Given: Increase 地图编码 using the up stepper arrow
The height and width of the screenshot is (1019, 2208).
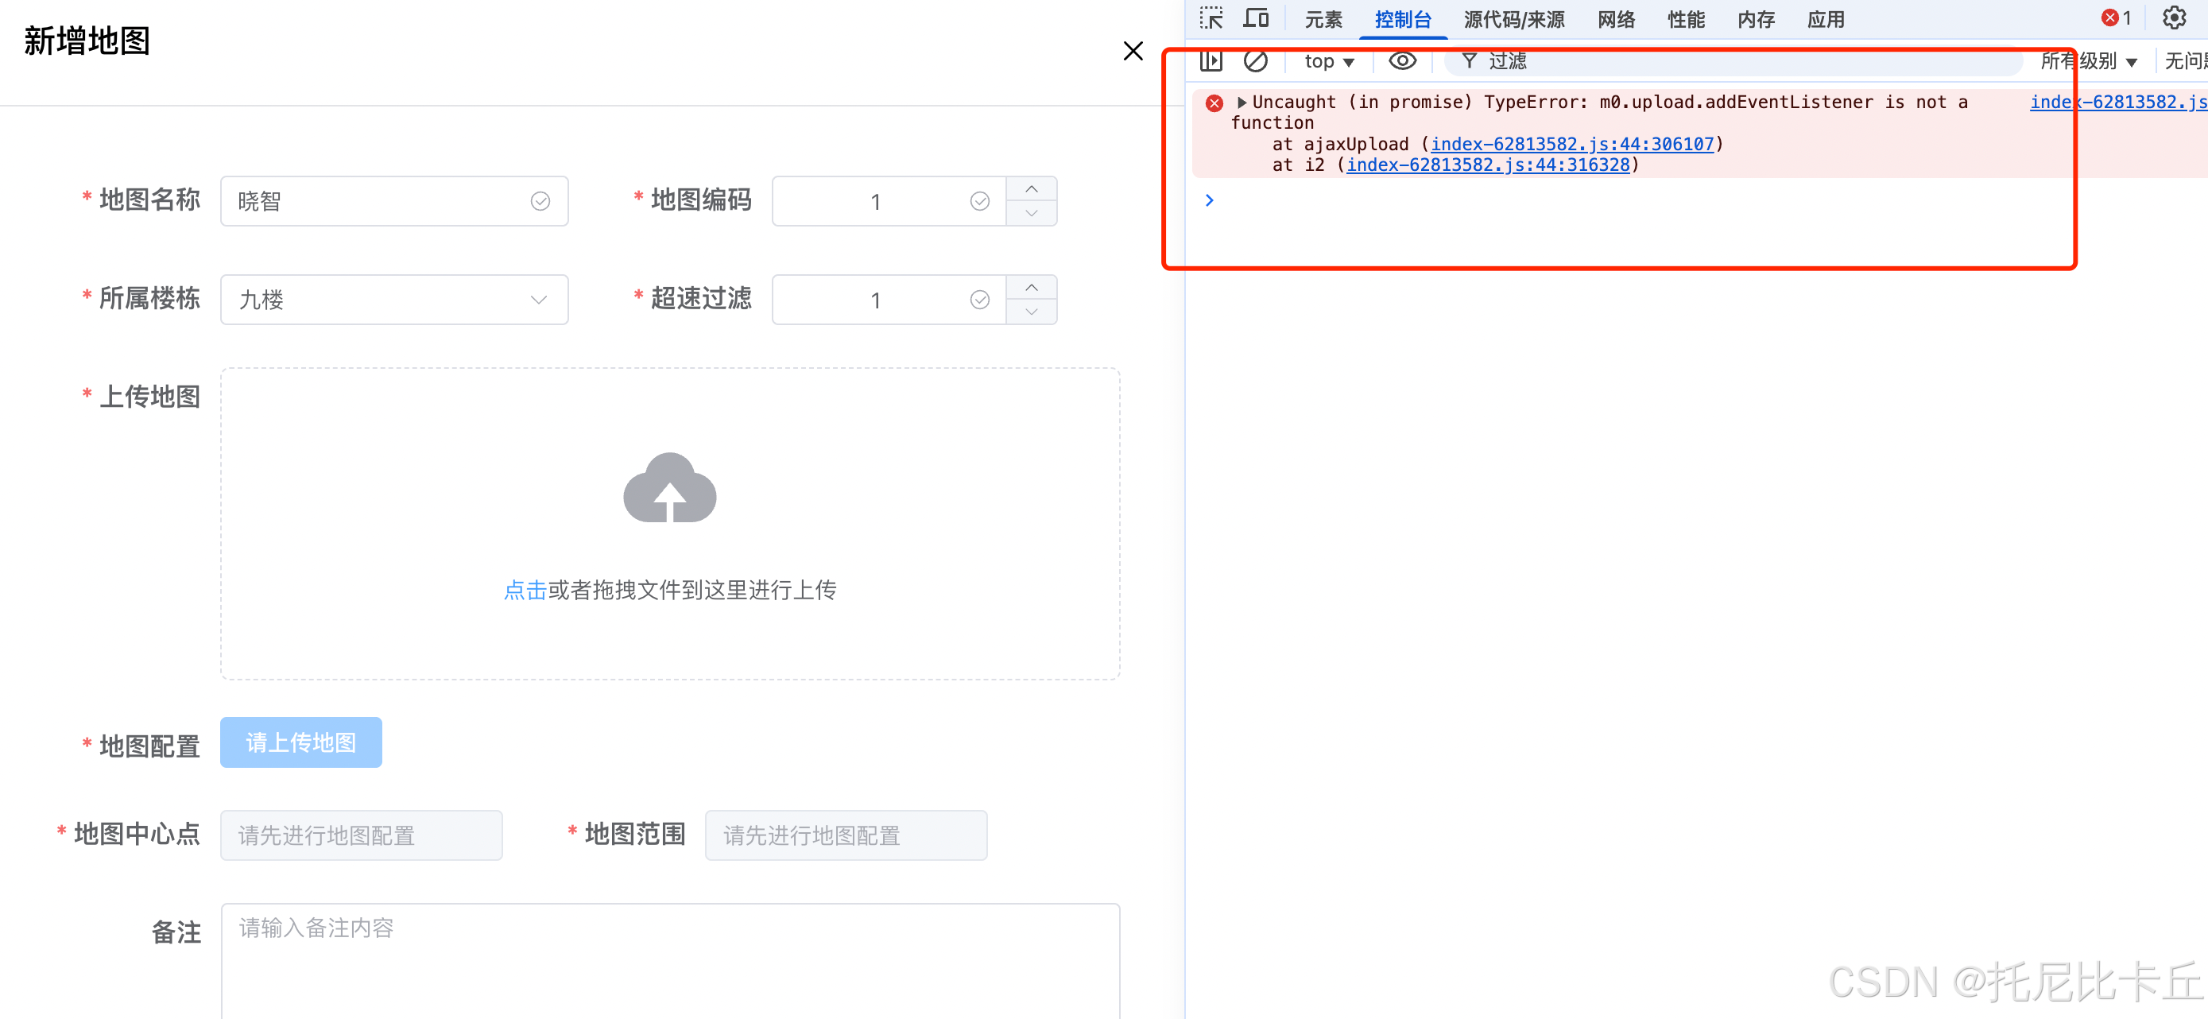Looking at the screenshot, I should (x=1031, y=189).
